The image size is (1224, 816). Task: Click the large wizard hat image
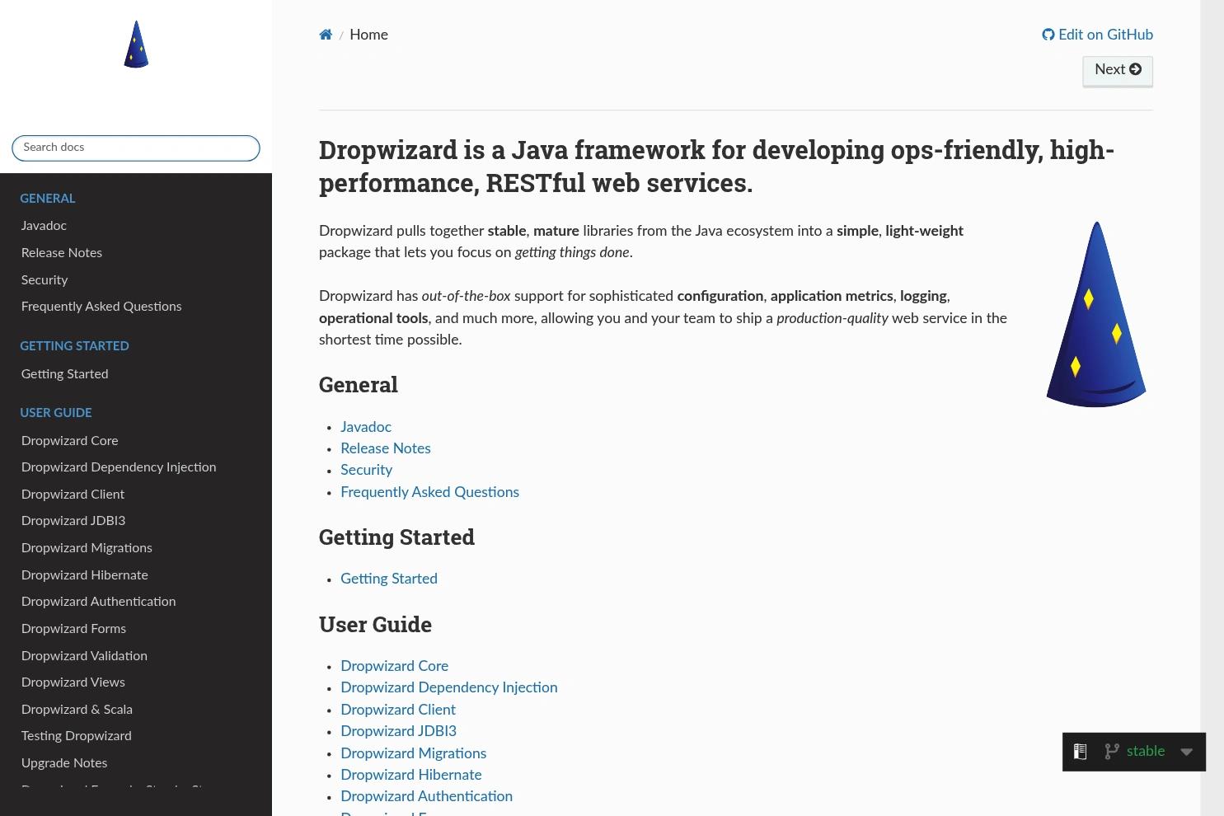[x=1096, y=314]
